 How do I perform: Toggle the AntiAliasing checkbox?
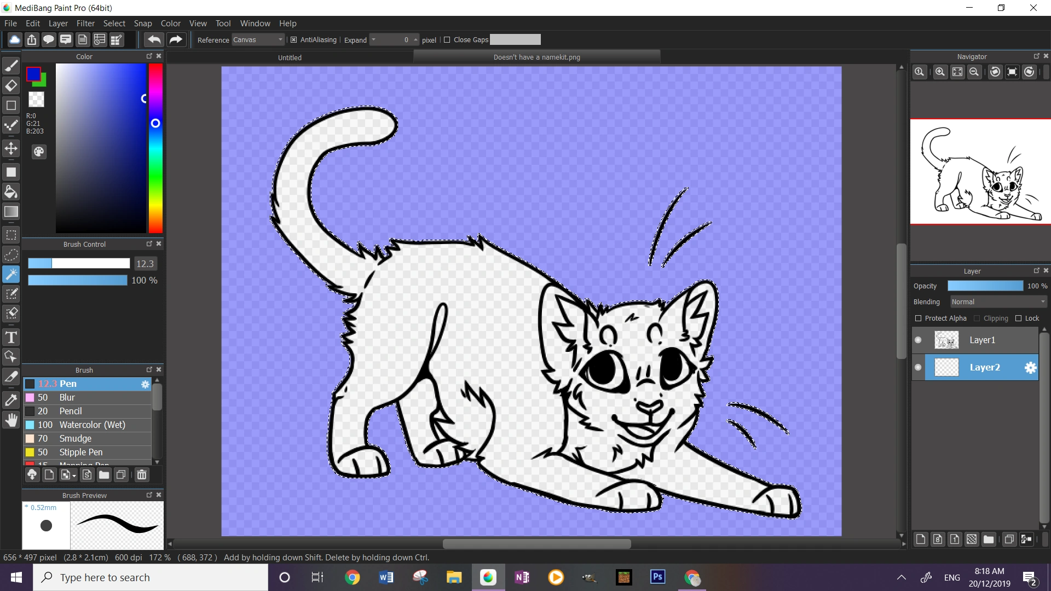click(294, 40)
